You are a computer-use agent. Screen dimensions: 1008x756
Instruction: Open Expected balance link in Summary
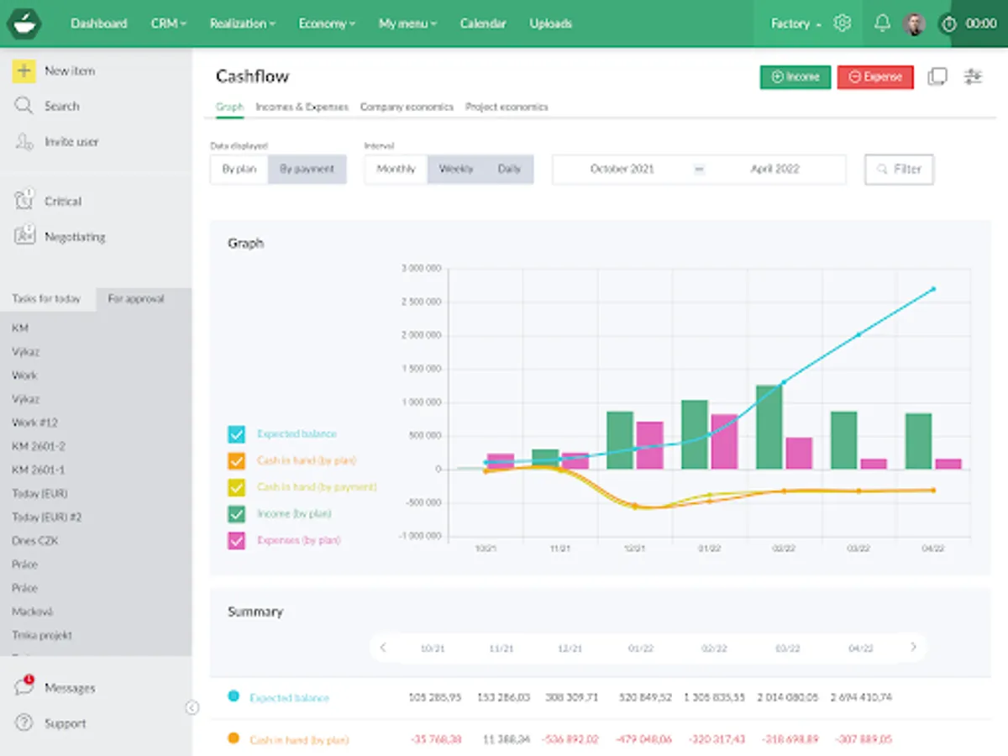tap(289, 697)
